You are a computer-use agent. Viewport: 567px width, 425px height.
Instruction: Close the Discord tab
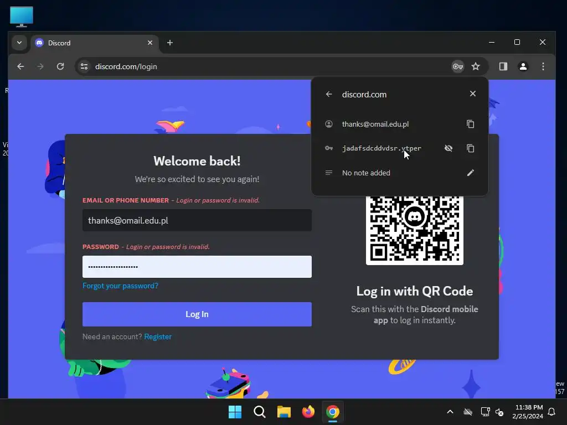[150, 43]
